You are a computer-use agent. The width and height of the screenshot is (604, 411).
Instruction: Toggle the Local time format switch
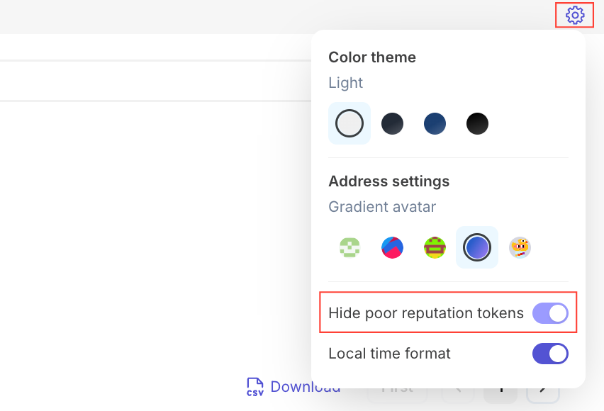coord(550,353)
